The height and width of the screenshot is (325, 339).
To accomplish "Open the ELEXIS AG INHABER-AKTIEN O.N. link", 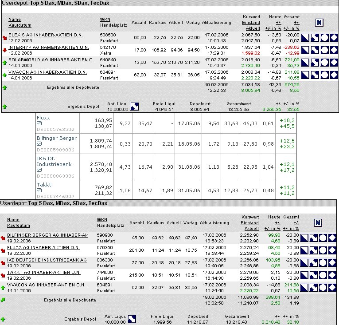I will 46,35.
